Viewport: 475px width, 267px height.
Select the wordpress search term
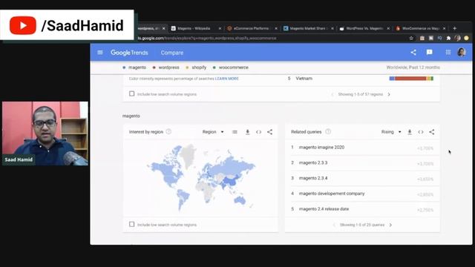point(166,67)
